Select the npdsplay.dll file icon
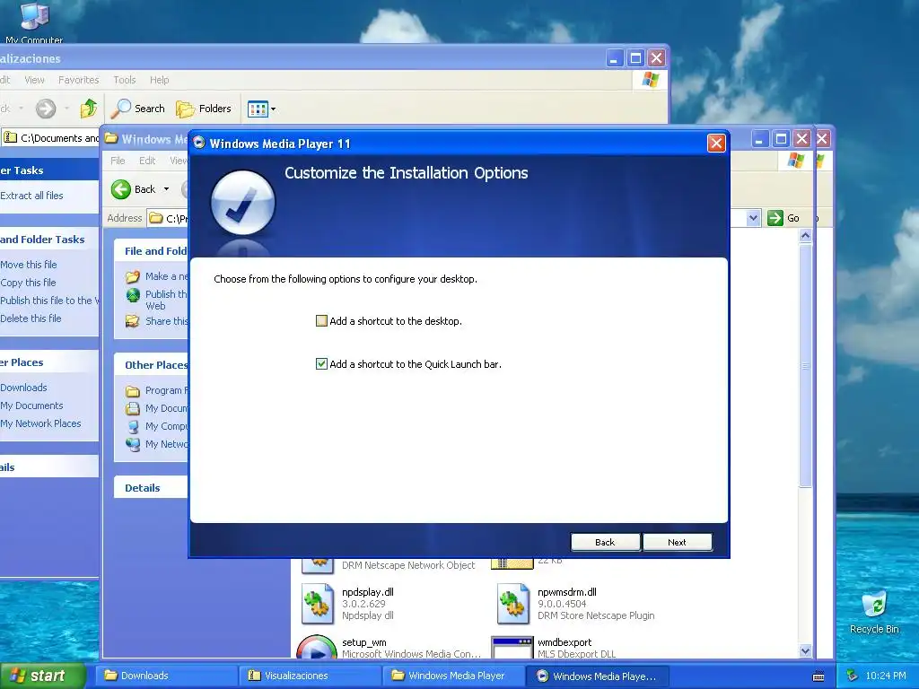 [318, 604]
